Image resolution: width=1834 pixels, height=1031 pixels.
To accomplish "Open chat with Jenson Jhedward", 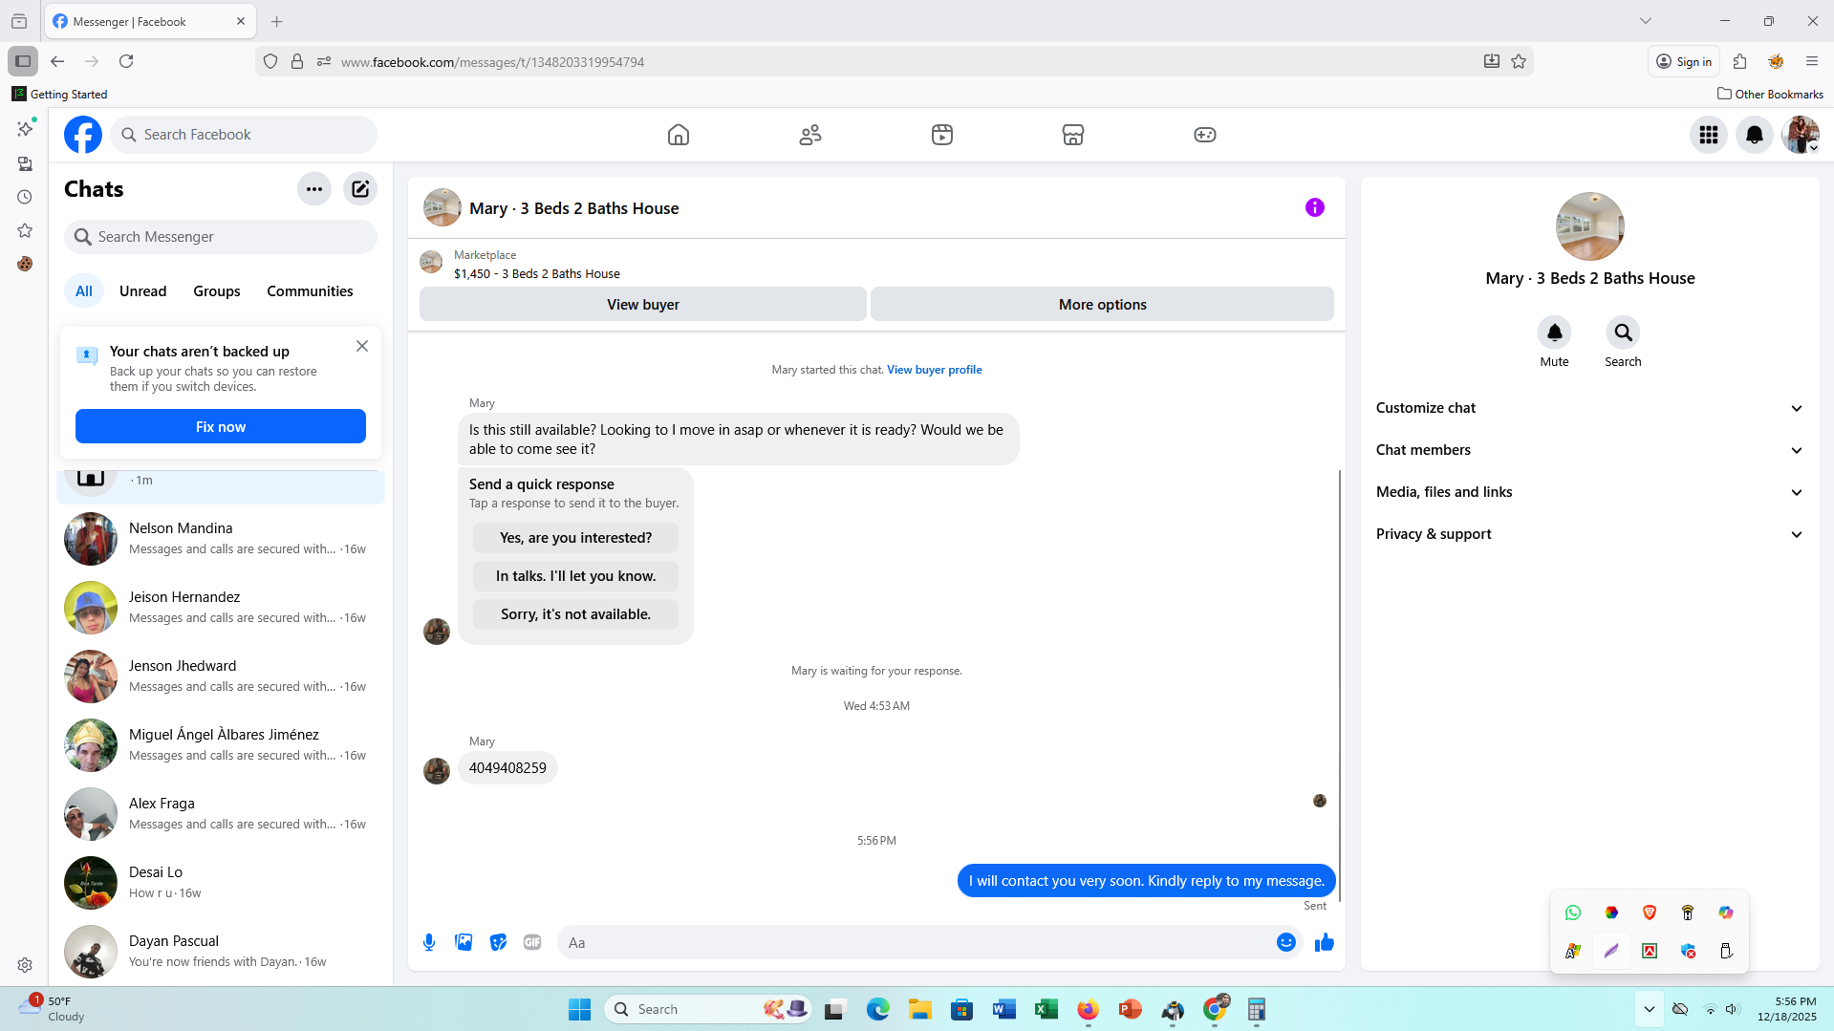I will 221,677.
